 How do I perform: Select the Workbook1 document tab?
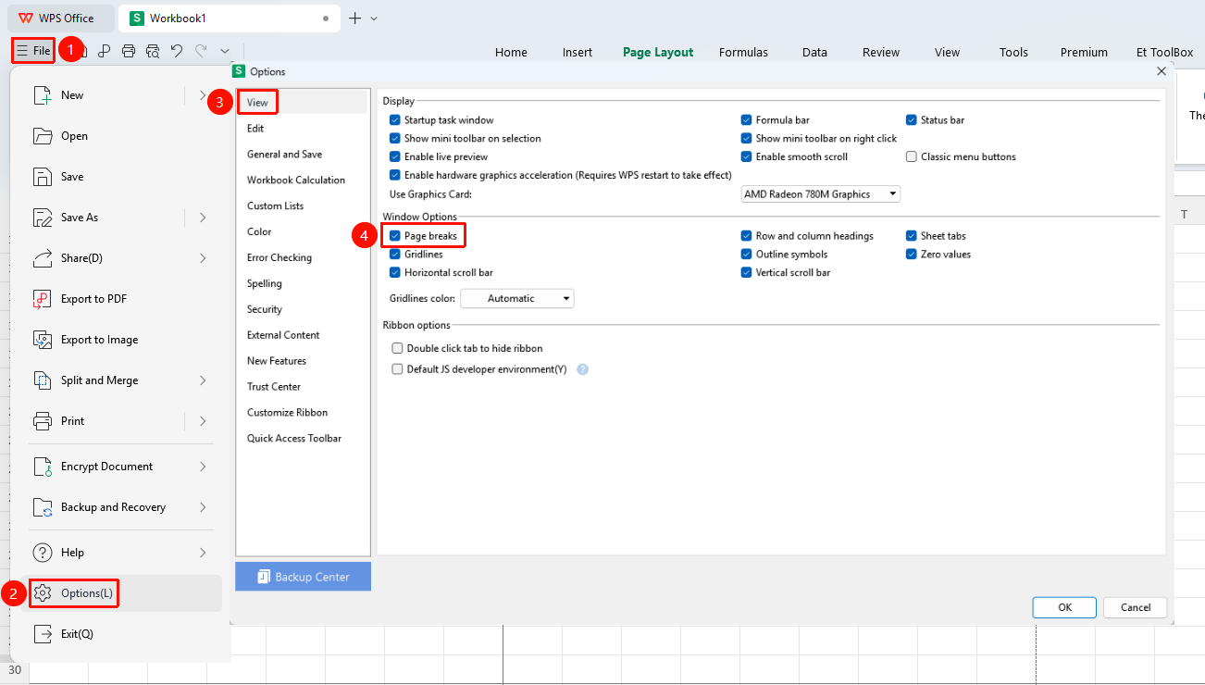(231, 19)
